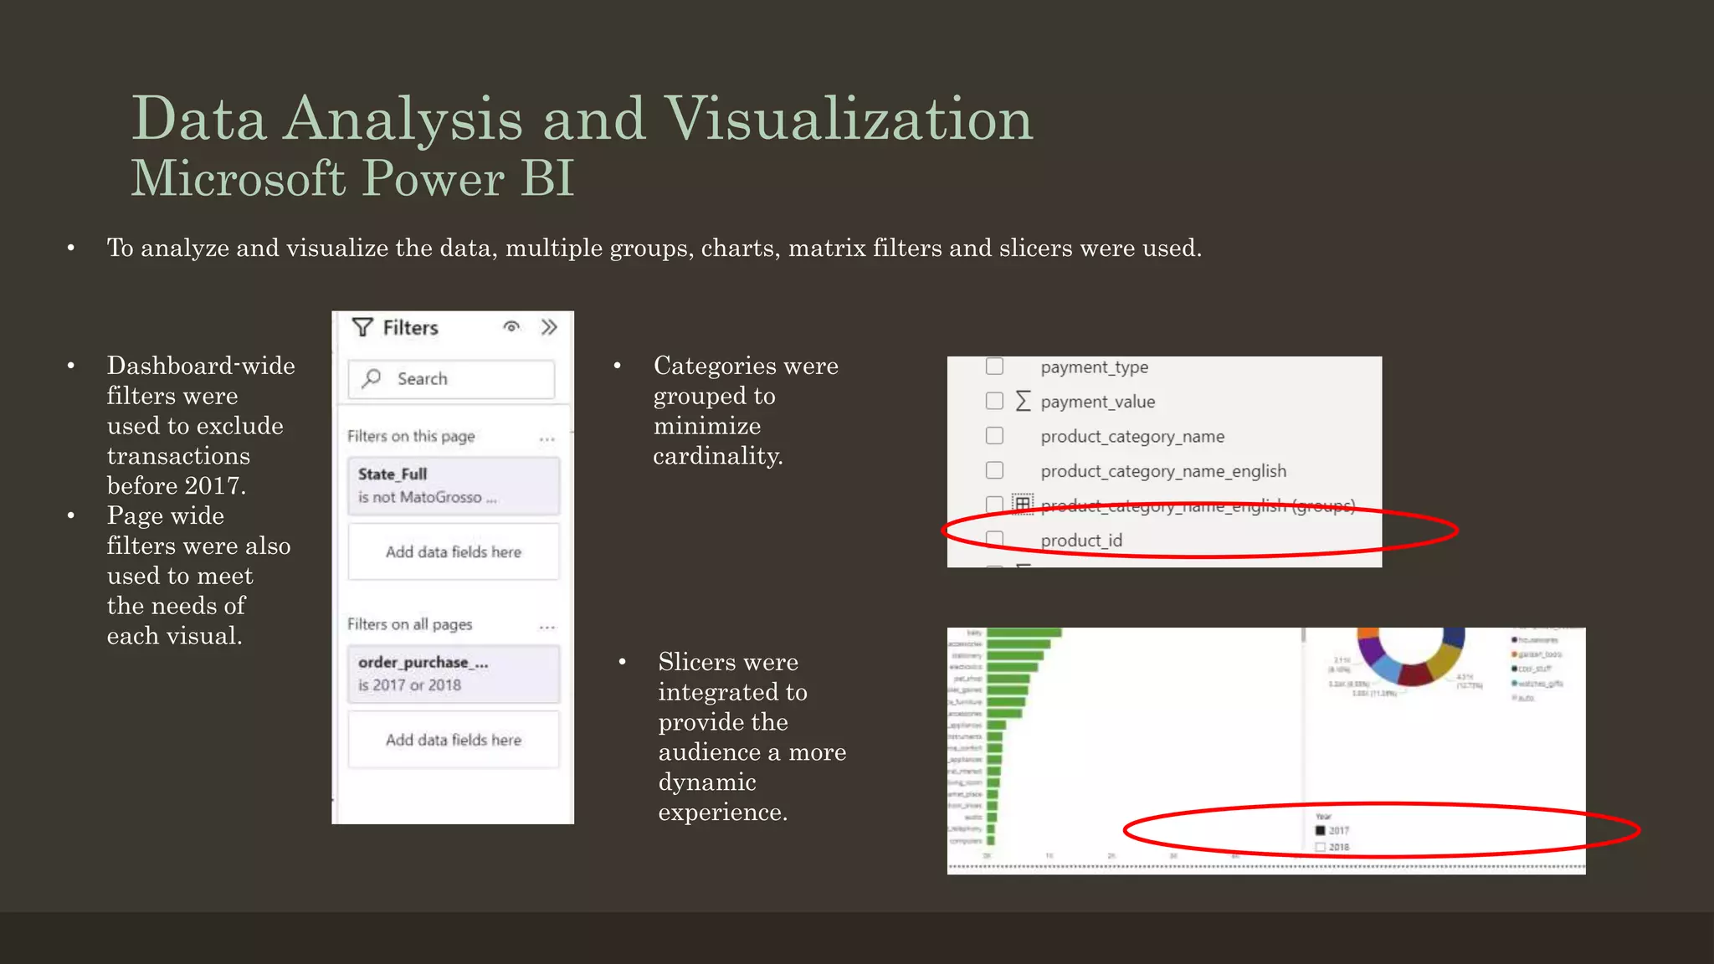Toggle the 2017 Year slicer checkbox
This screenshot has width=1714, height=964.
(x=1321, y=831)
